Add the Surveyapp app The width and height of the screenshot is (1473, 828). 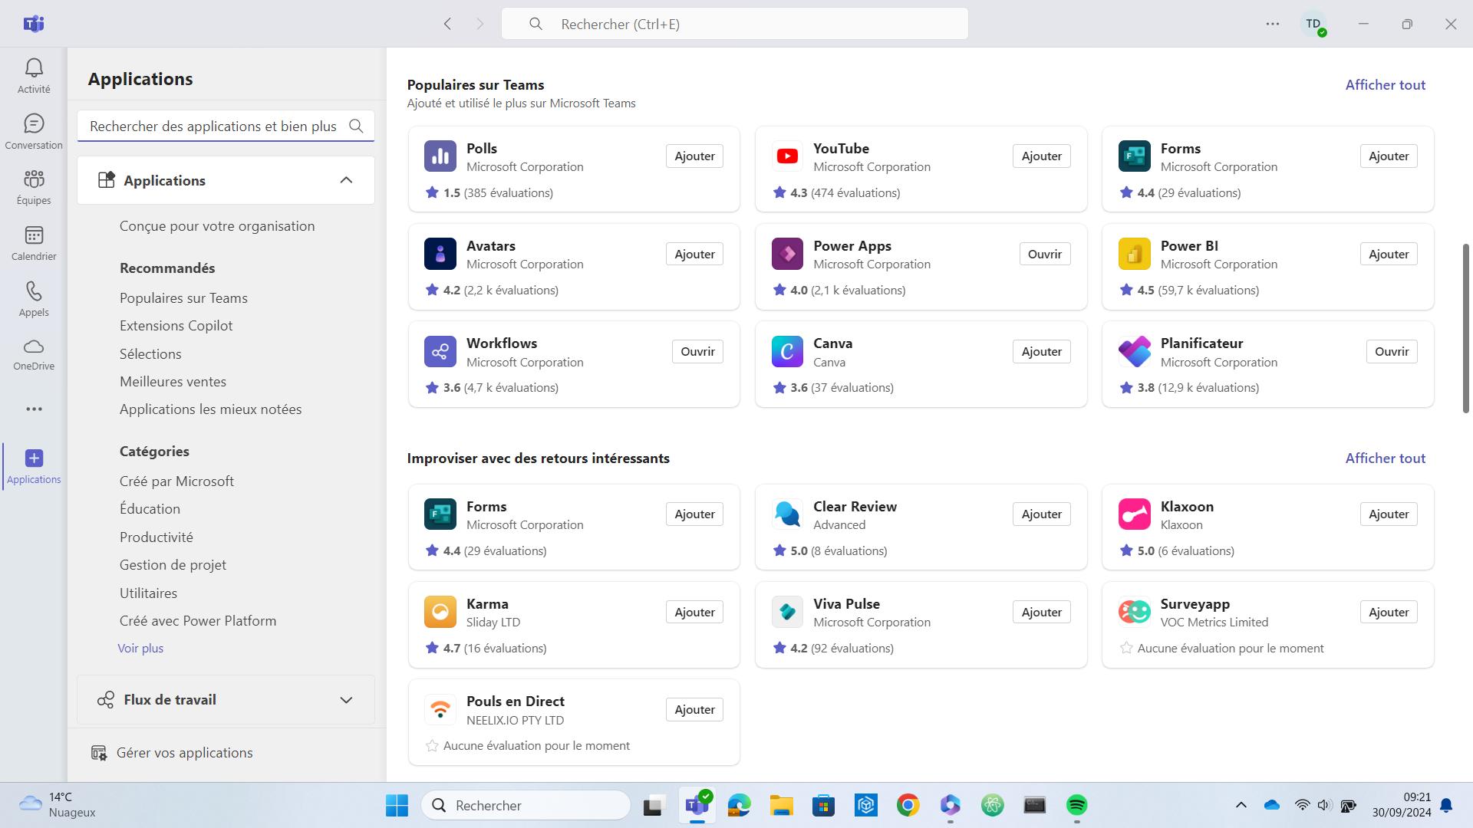point(1389,612)
